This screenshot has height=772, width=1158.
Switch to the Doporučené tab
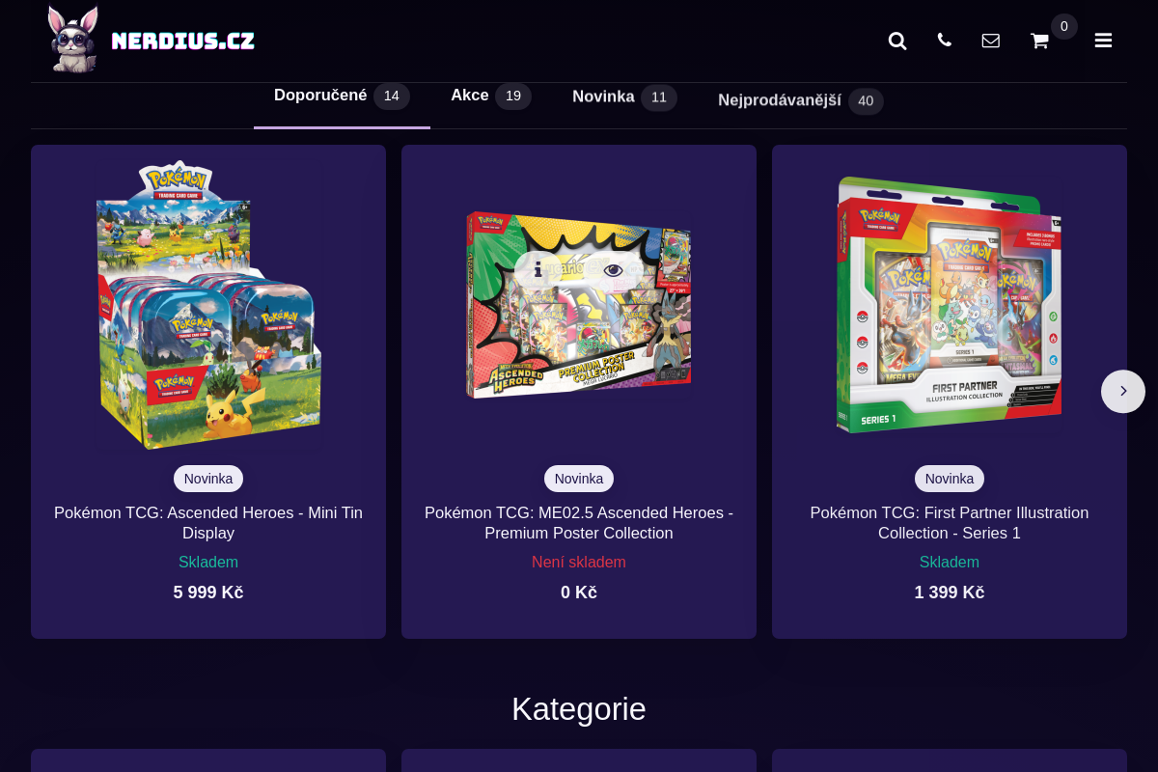342,96
